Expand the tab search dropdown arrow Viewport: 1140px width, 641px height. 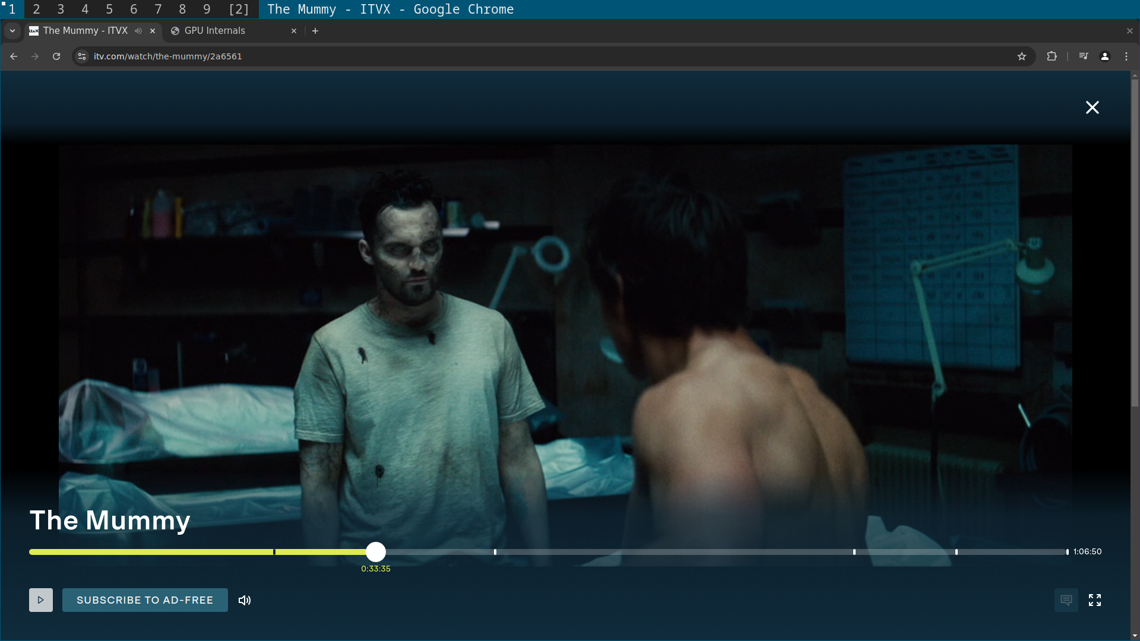(x=12, y=31)
